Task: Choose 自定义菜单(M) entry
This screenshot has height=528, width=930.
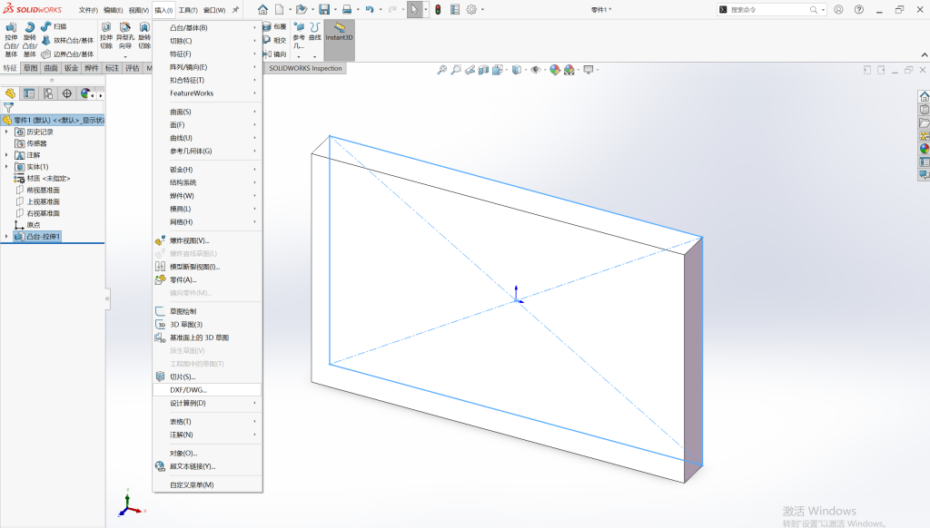Action: pos(207,484)
